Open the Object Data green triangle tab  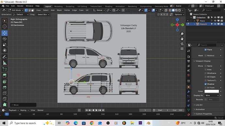click(x=188, y=110)
